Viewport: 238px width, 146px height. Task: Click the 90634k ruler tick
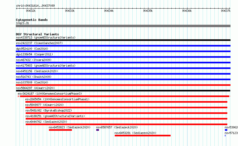click(x=109, y=11)
